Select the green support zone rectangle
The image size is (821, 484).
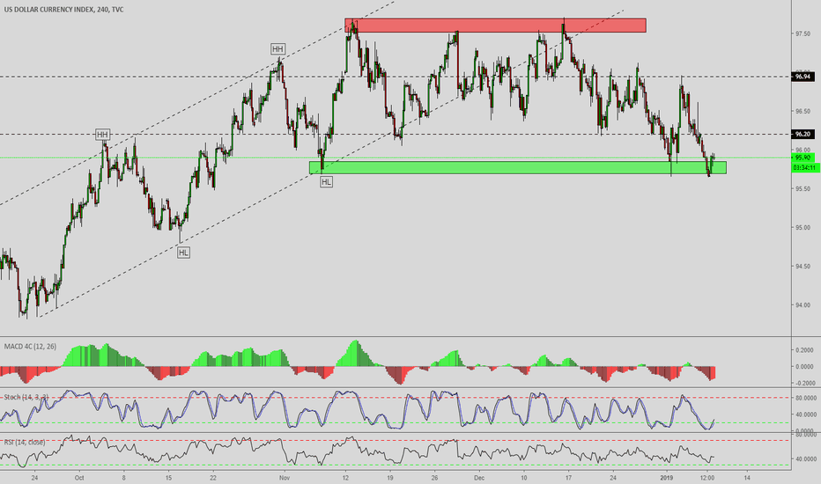[517, 167]
